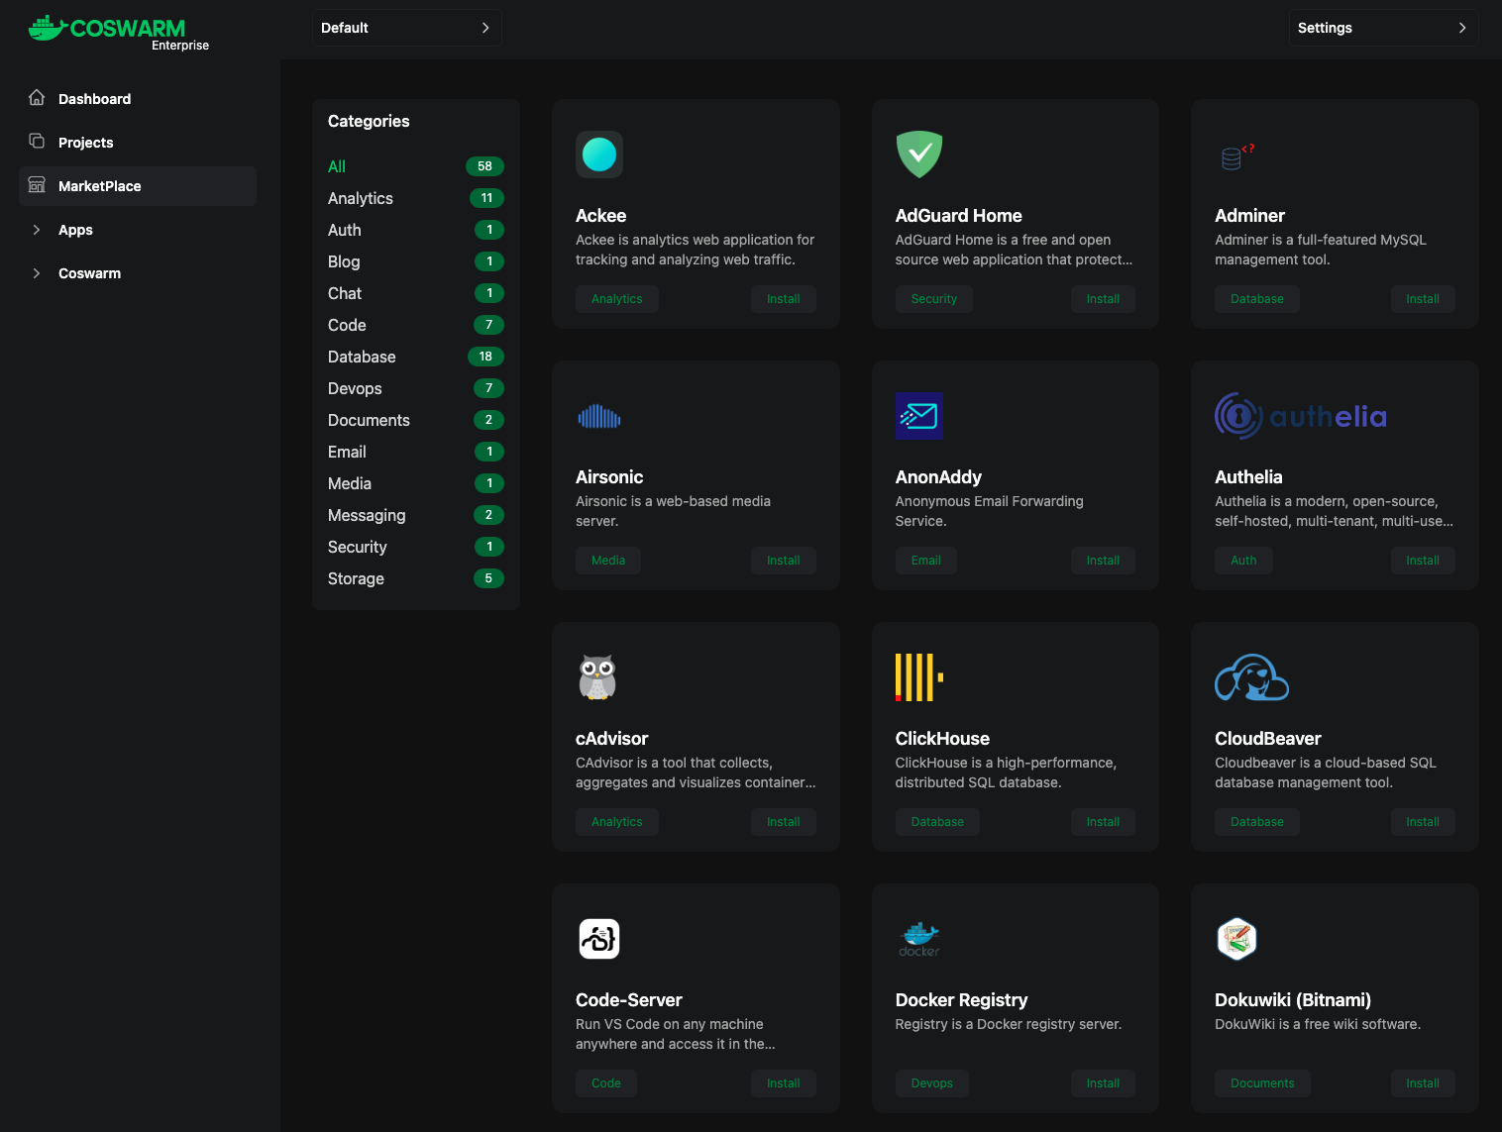Click the Adminer database icon
The height and width of the screenshot is (1132, 1502).
click(1238, 155)
